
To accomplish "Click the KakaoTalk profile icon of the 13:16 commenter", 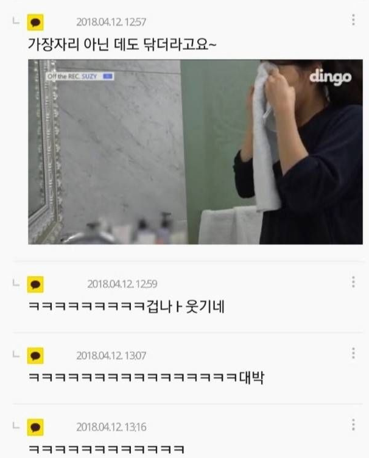I will click(35, 428).
